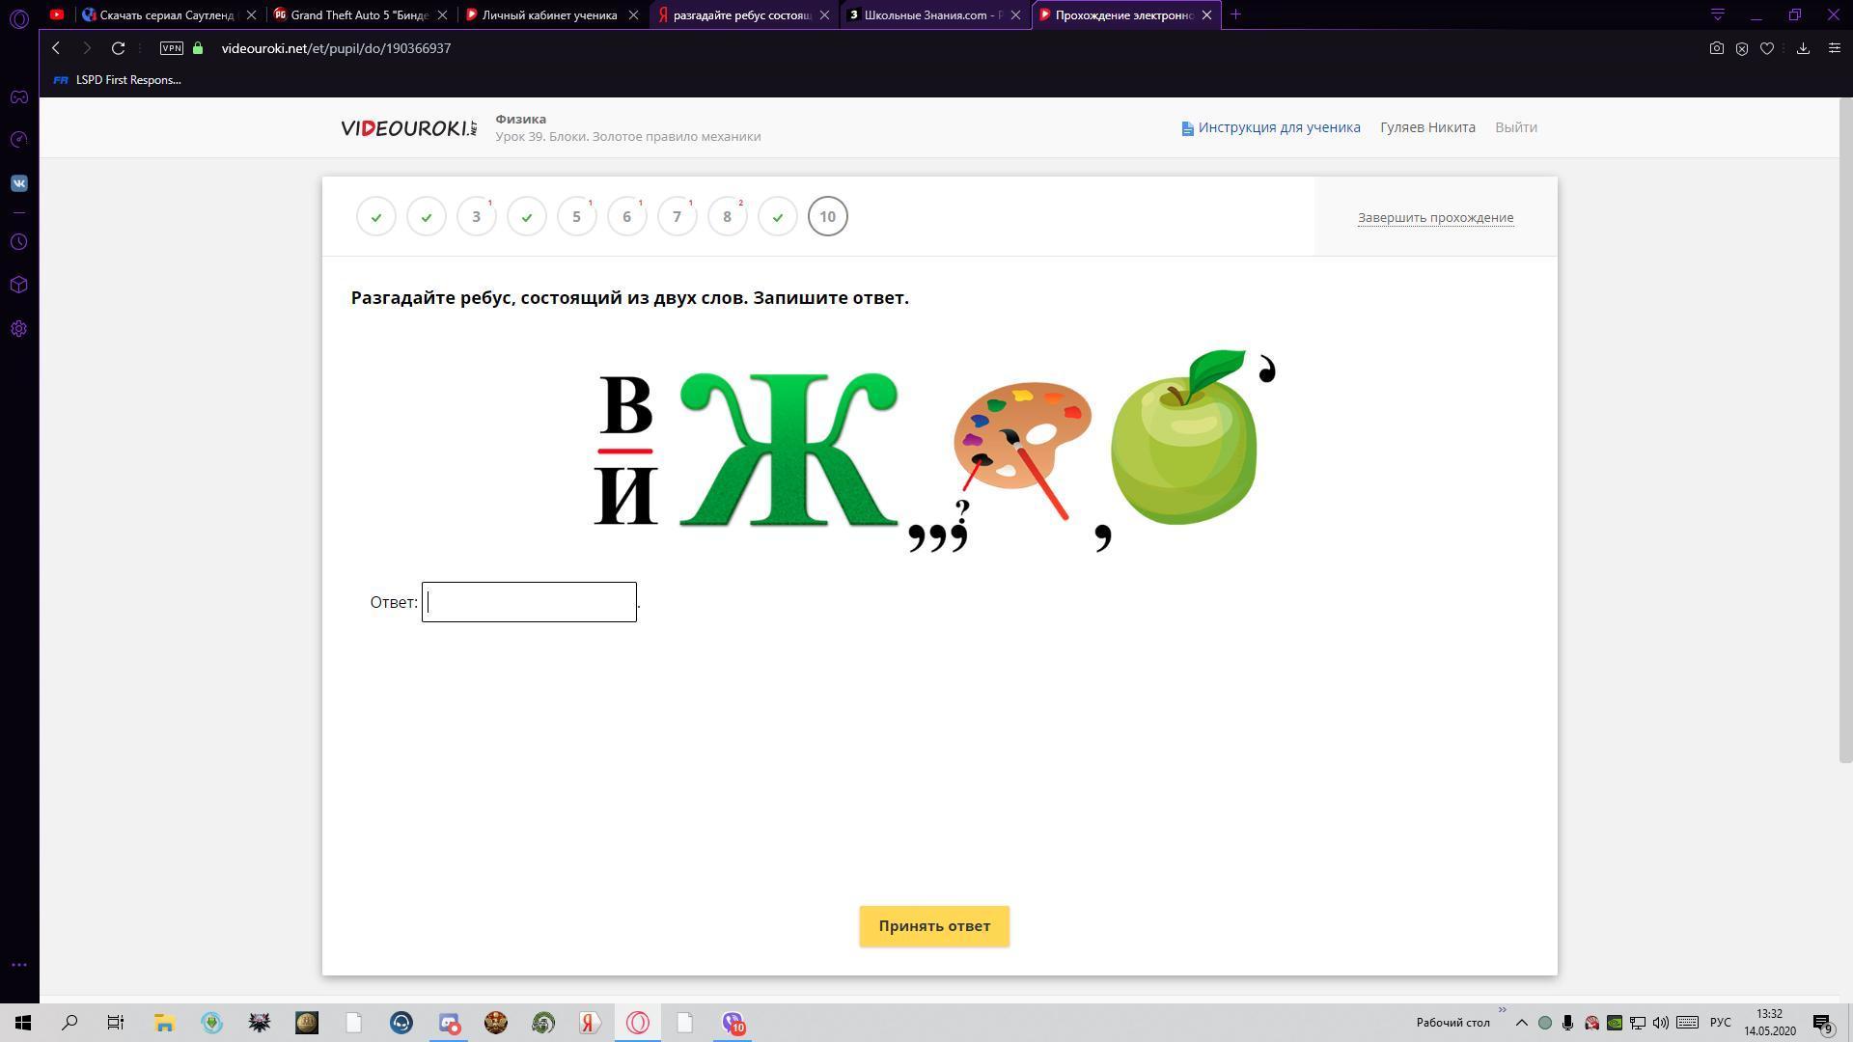Click the Принять ответ button

pyautogui.click(x=933, y=926)
